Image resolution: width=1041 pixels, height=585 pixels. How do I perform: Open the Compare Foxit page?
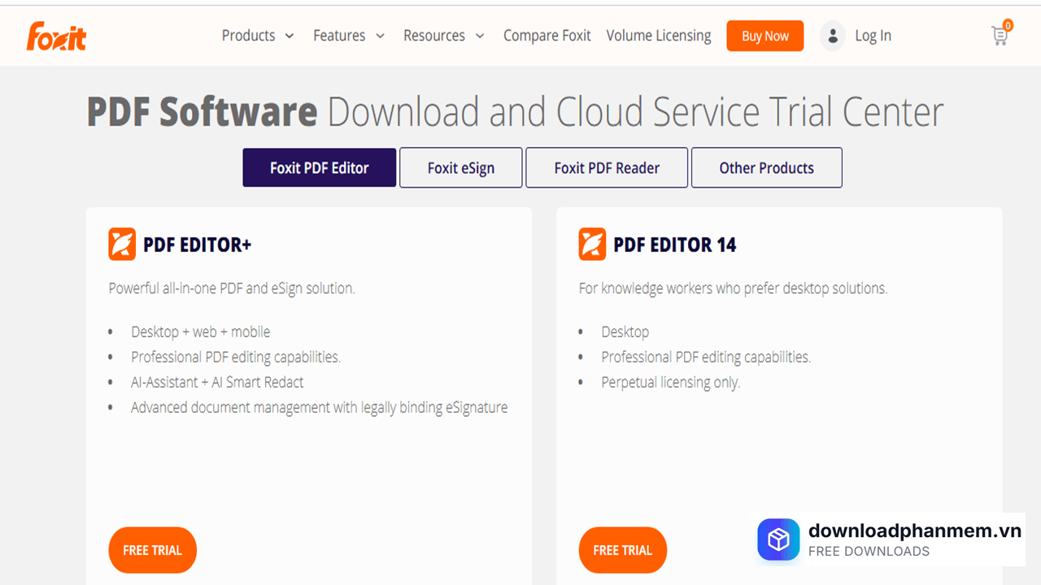547,36
